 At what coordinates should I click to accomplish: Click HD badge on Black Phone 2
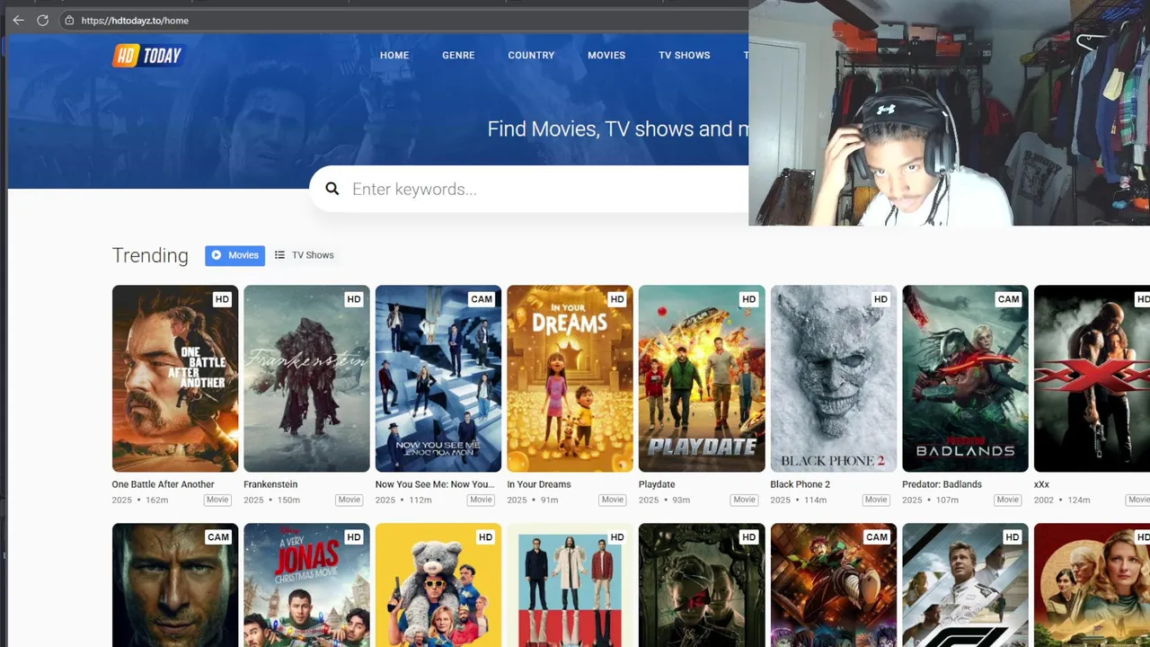[880, 299]
